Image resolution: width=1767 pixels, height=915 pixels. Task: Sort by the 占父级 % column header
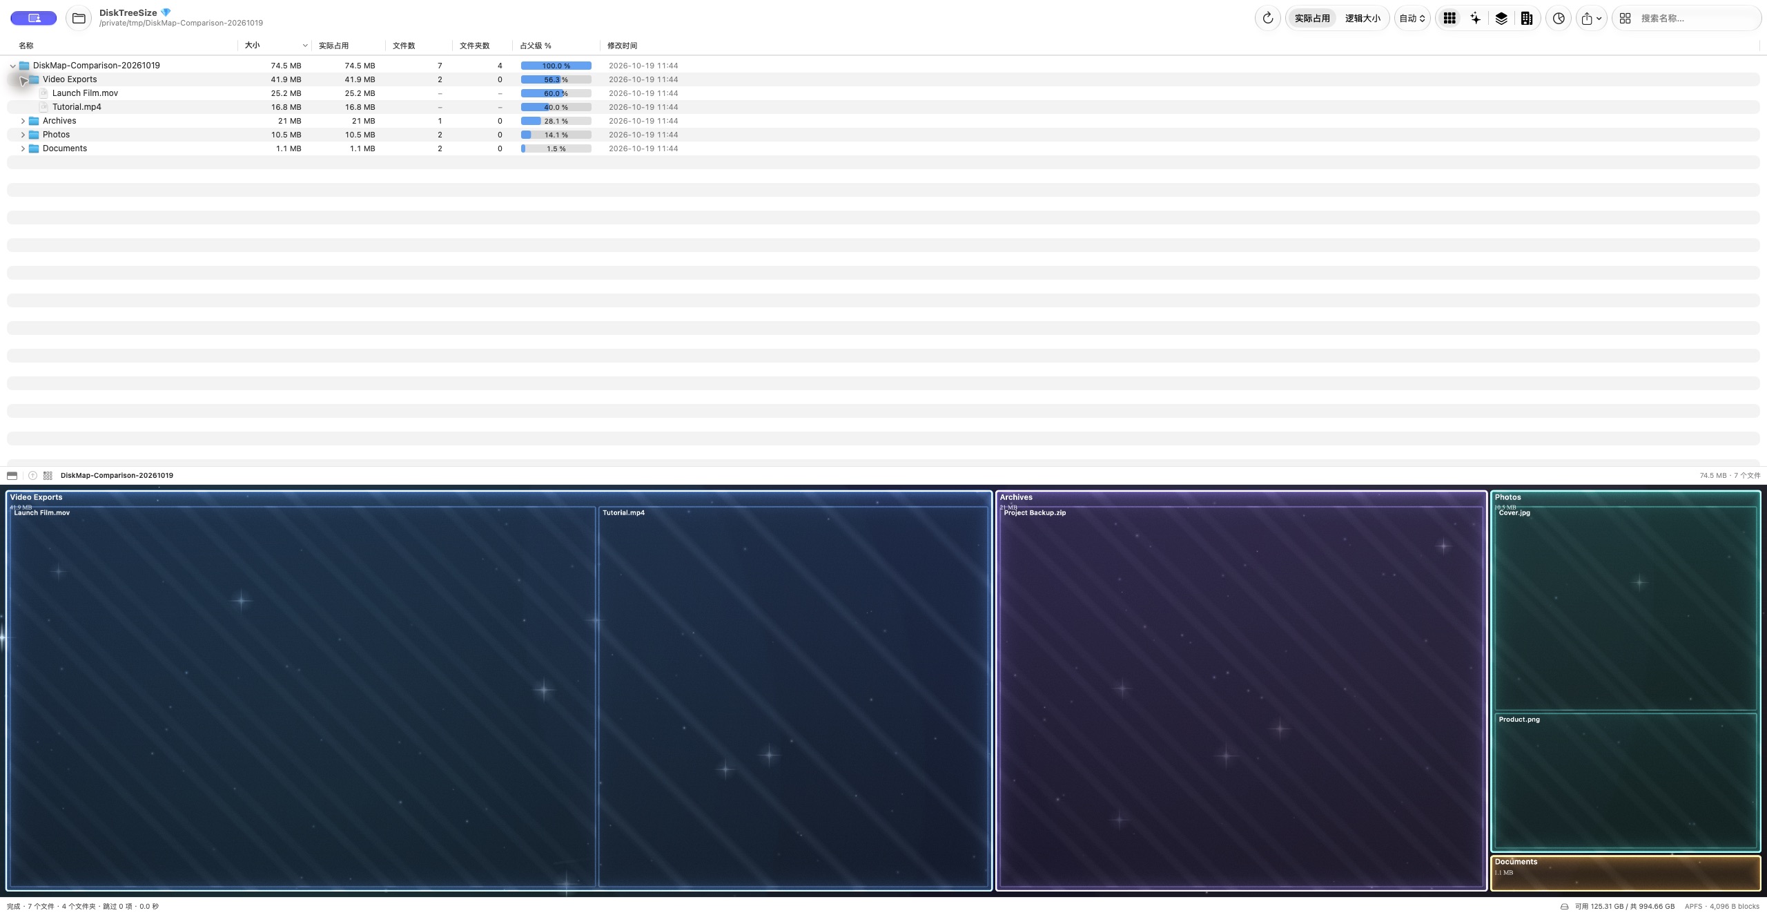point(556,46)
